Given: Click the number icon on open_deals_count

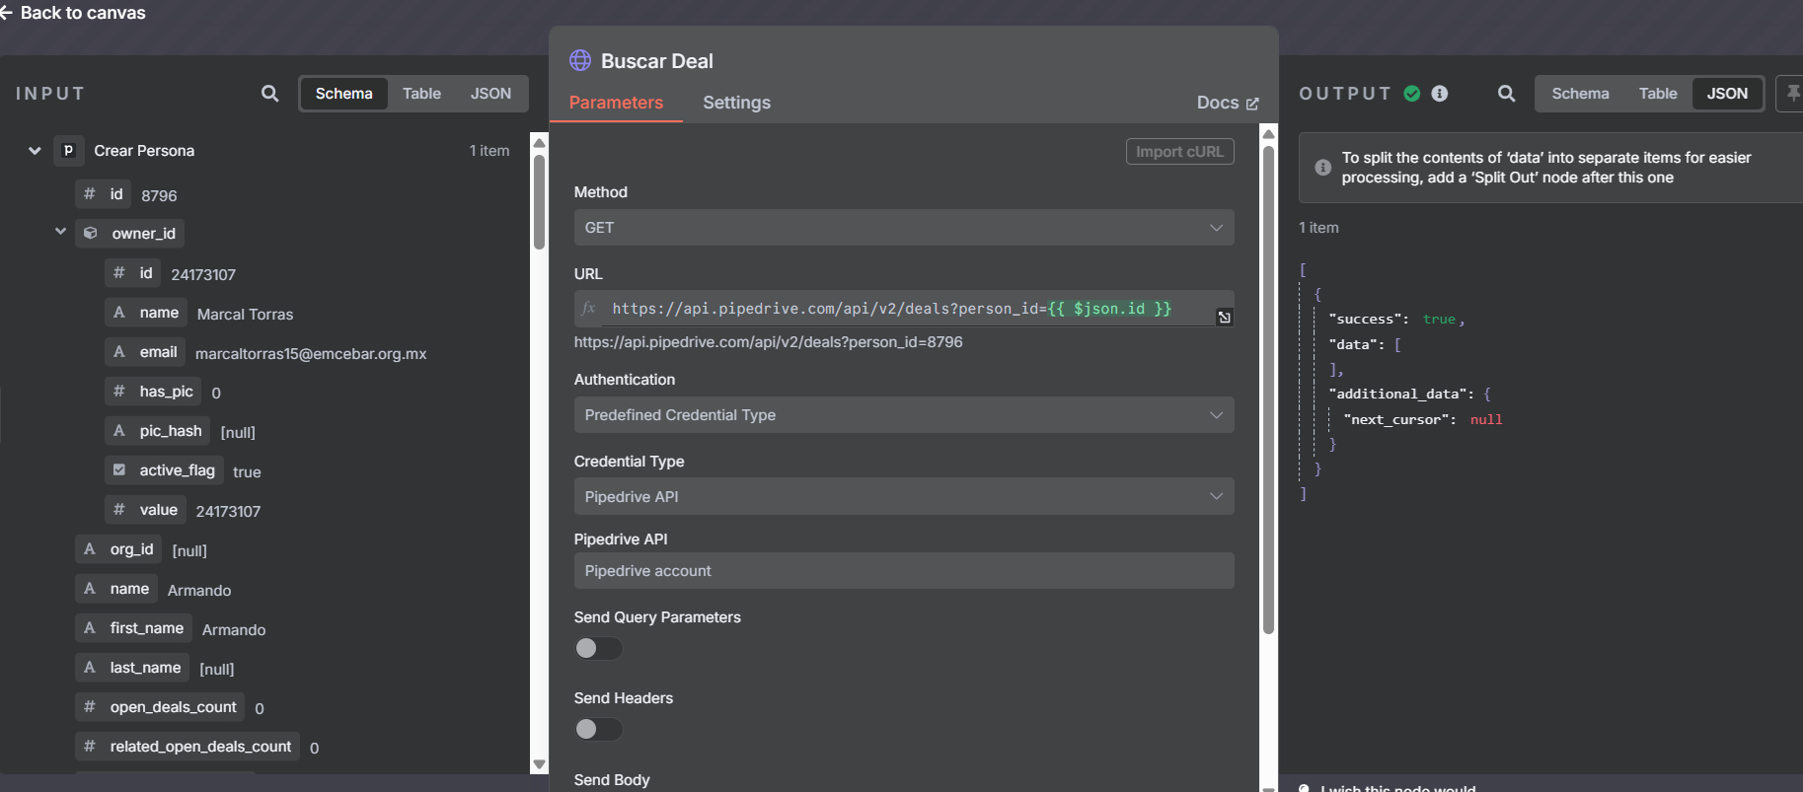Looking at the screenshot, I should (x=90, y=707).
